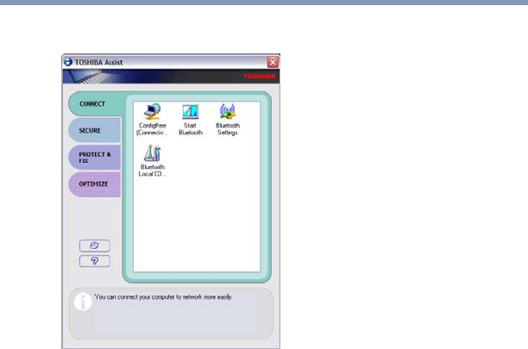Click the info icon in the message area

(83, 302)
